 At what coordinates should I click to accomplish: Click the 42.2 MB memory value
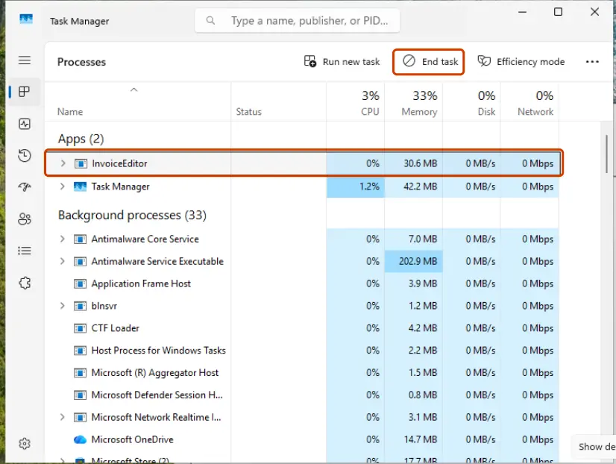click(x=421, y=186)
